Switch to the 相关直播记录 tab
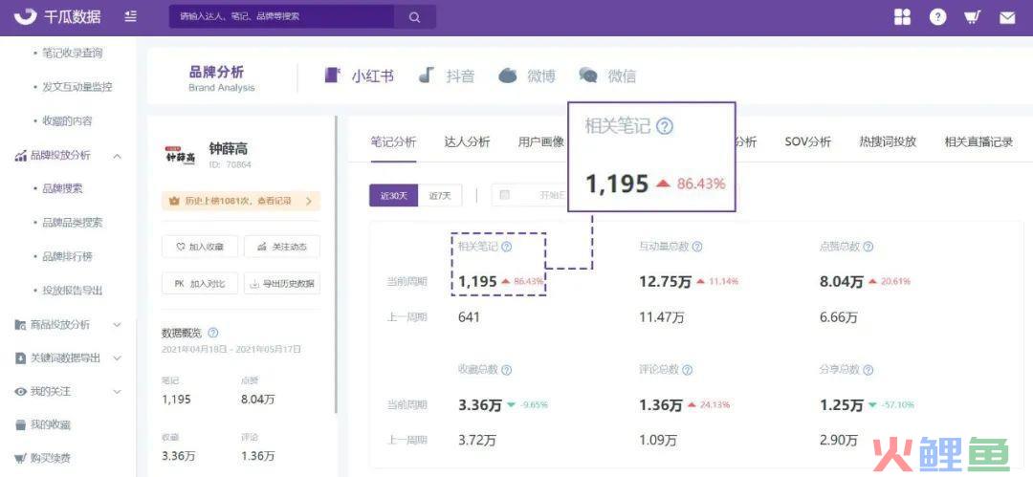 978,142
